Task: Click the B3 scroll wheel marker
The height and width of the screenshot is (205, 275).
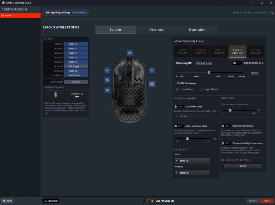Action: click(x=130, y=53)
